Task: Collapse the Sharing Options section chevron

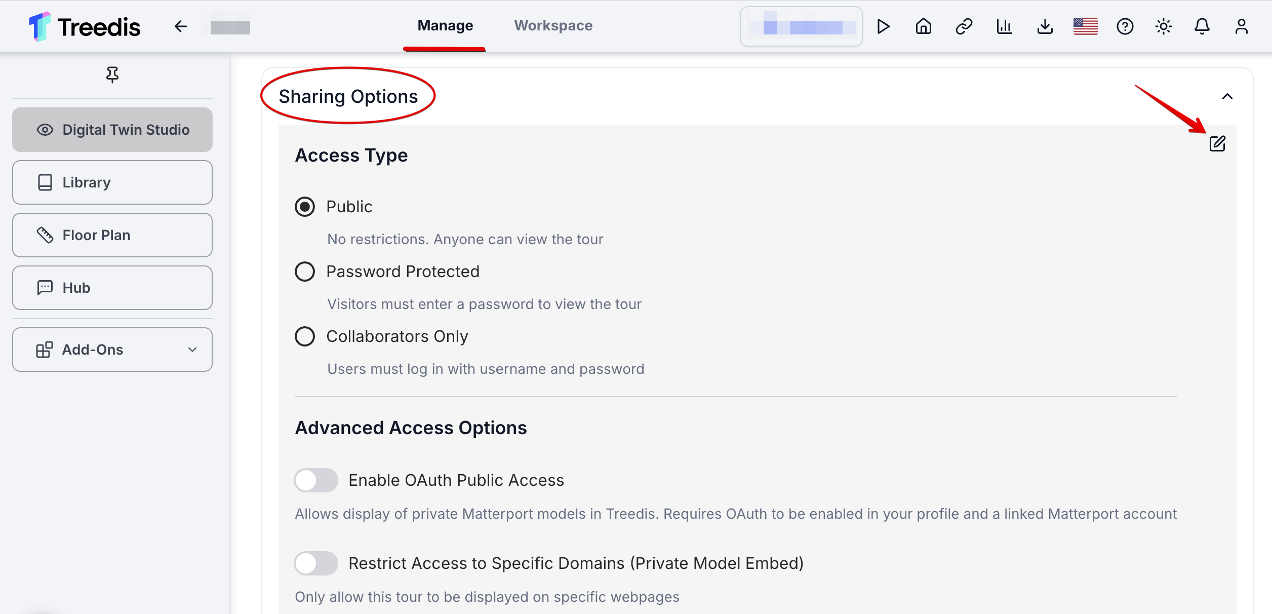Action: pos(1227,96)
